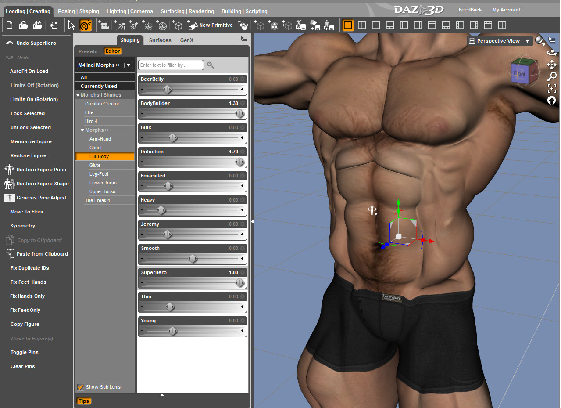This screenshot has height=408, width=561.
Task: Open the gear settings for SuperHero
Action: coord(243,272)
